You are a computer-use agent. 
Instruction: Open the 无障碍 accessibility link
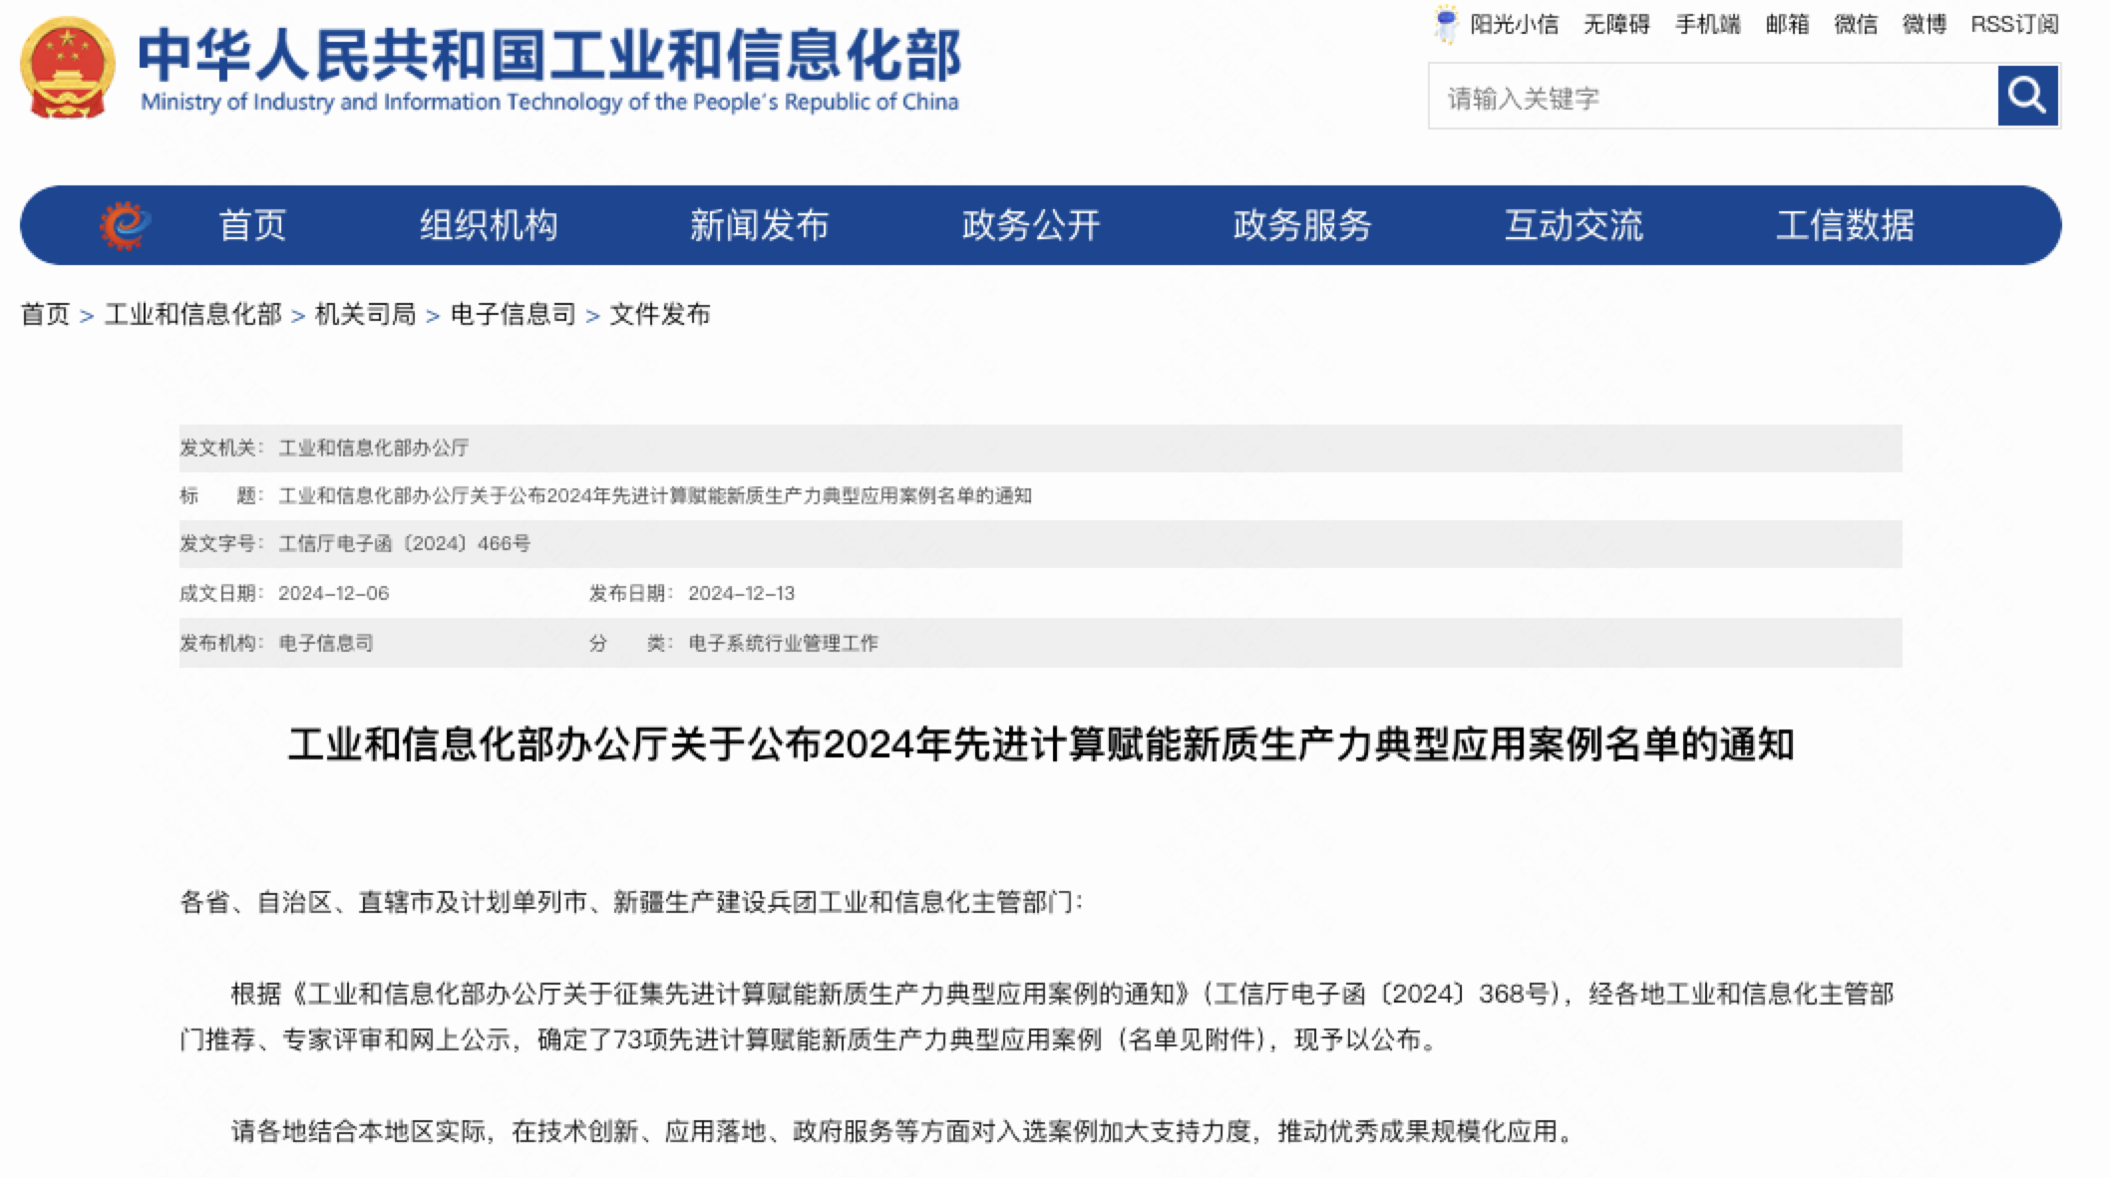tap(1616, 25)
